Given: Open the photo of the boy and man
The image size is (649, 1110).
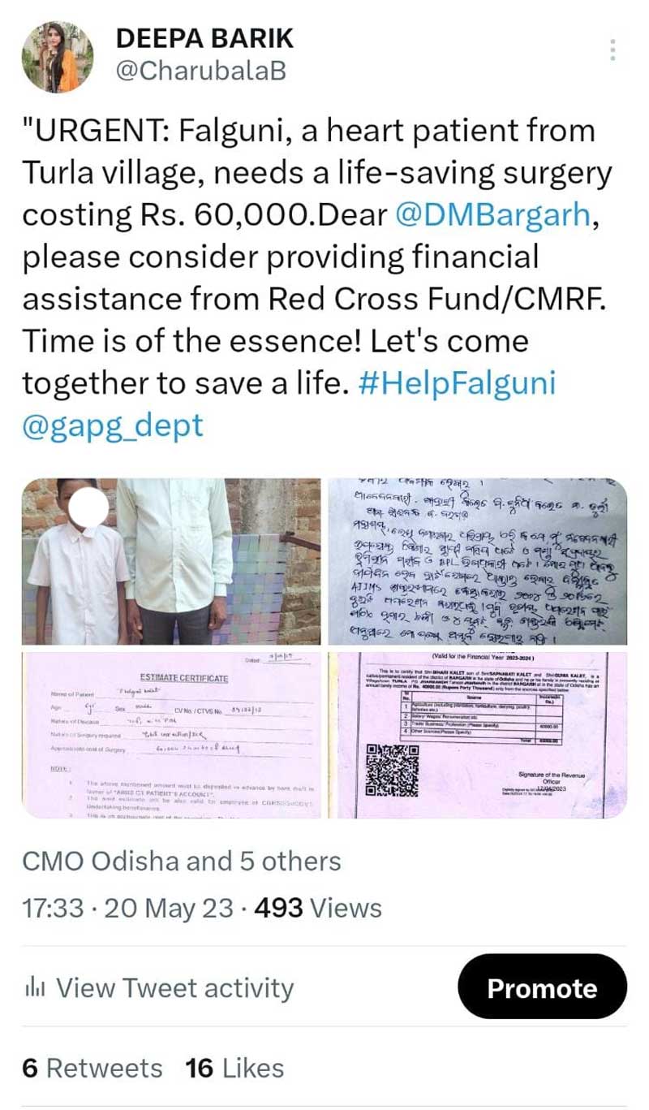Looking at the screenshot, I should click(171, 561).
